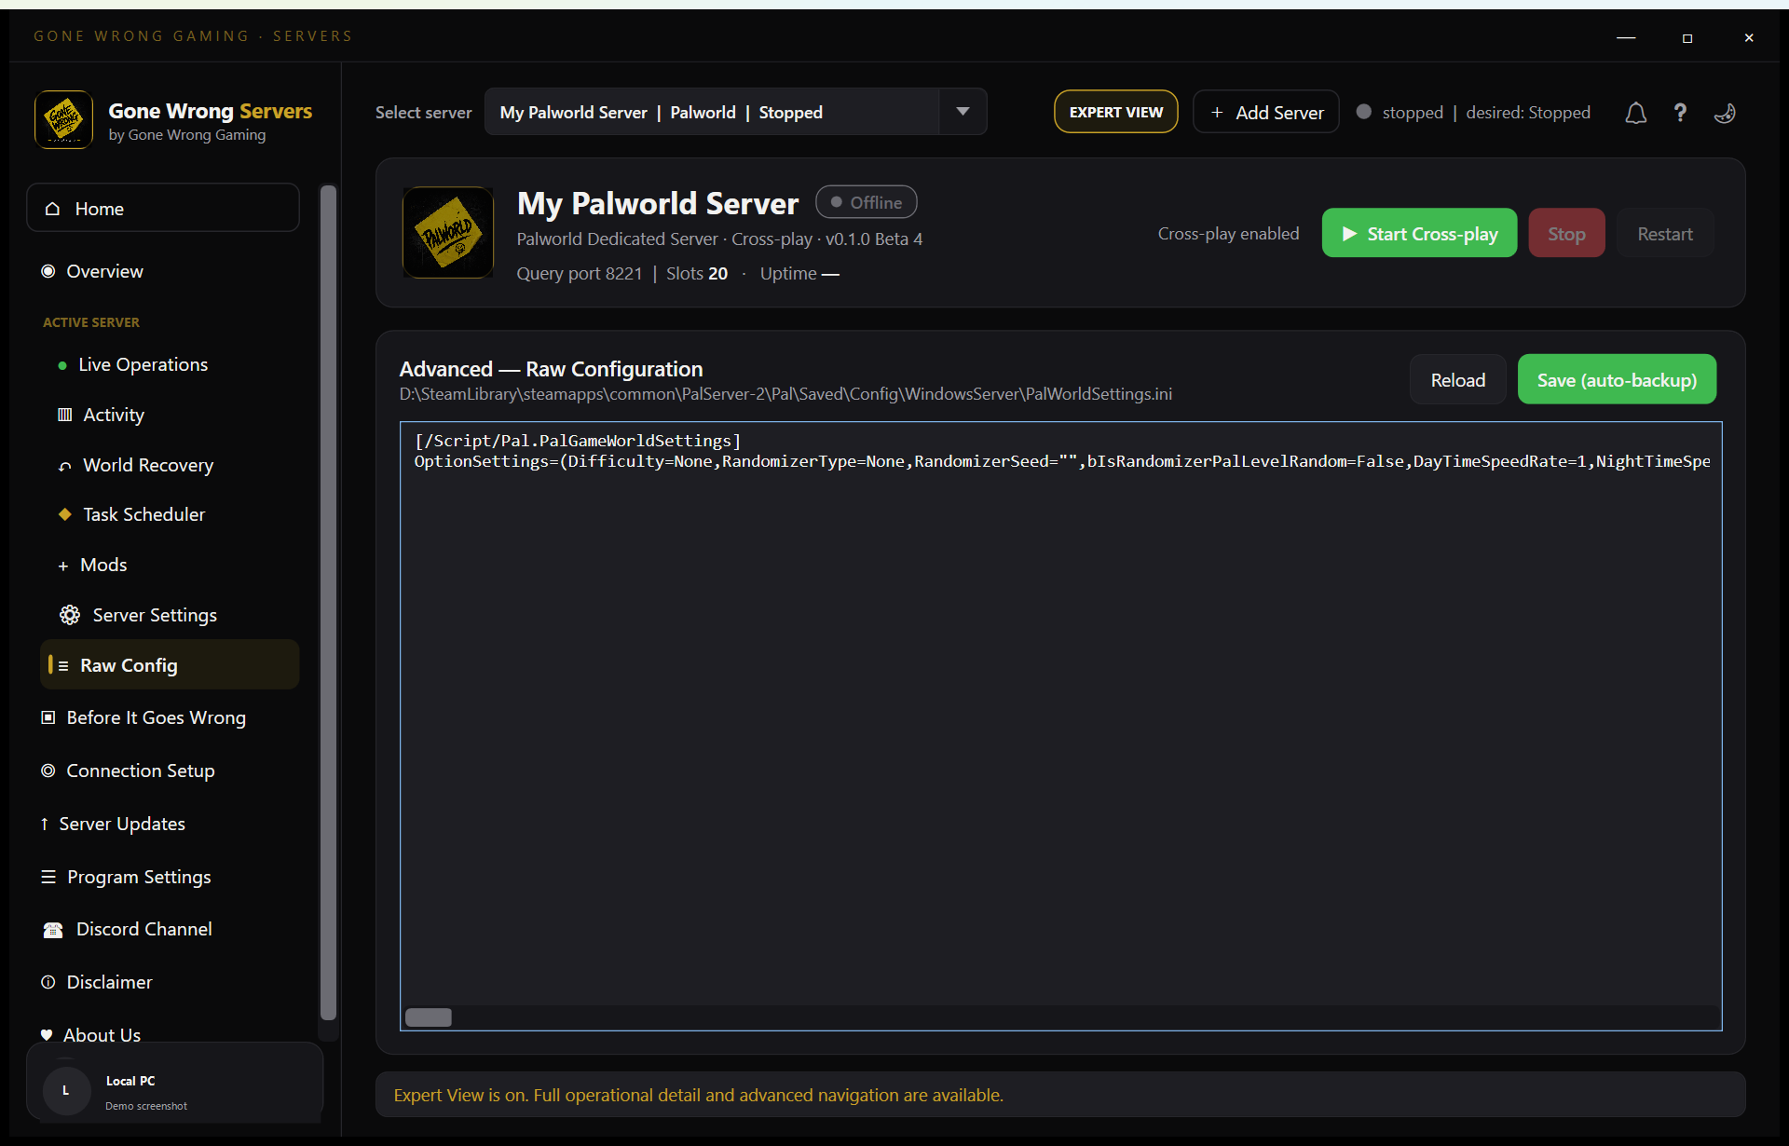Click the sidebar vertical scrollbar

tap(328, 603)
